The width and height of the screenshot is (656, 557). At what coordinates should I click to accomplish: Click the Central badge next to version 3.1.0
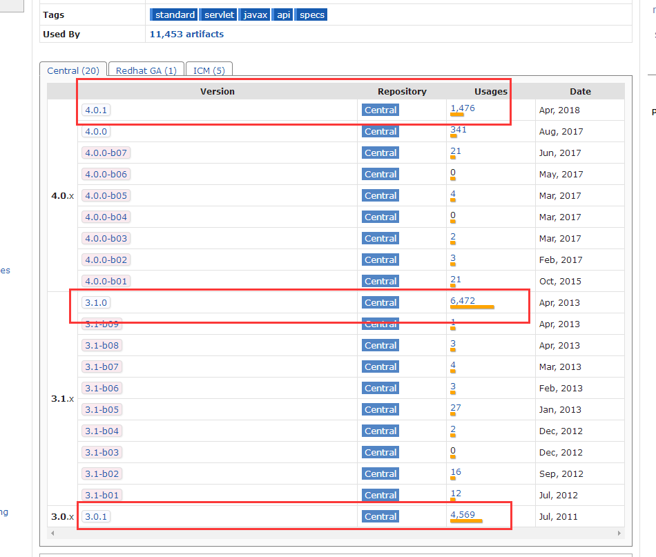coord(380,302)
